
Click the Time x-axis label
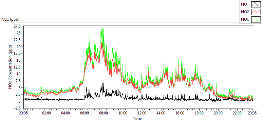[138, 119]
